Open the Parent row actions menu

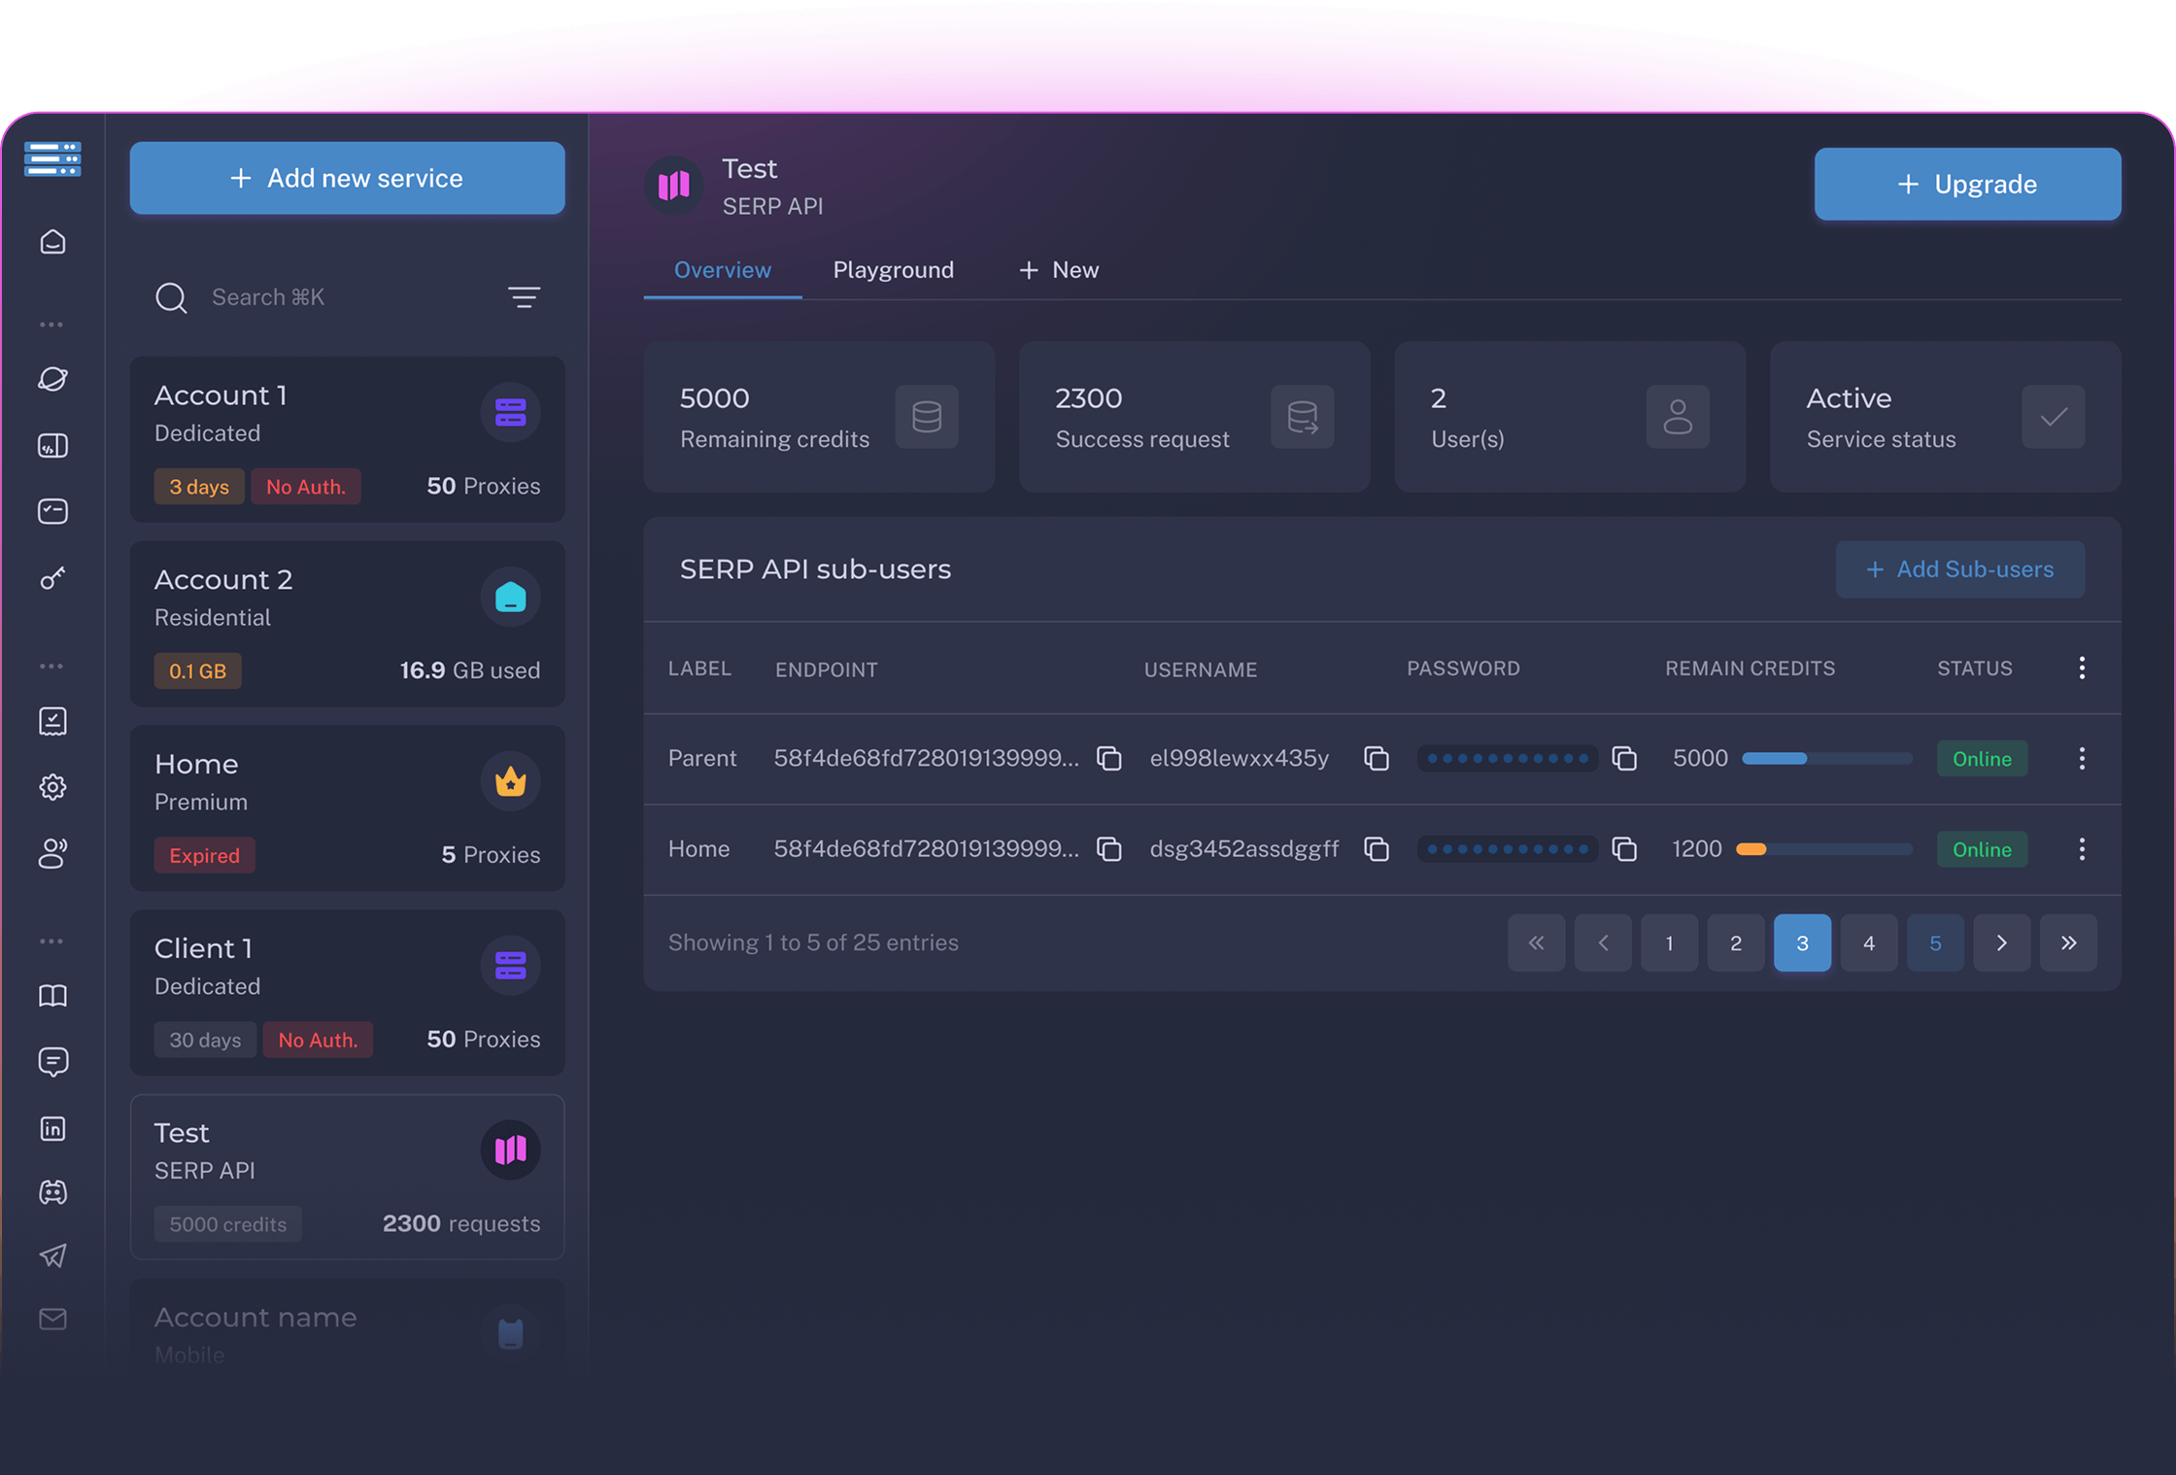(x=2081, y=758)
